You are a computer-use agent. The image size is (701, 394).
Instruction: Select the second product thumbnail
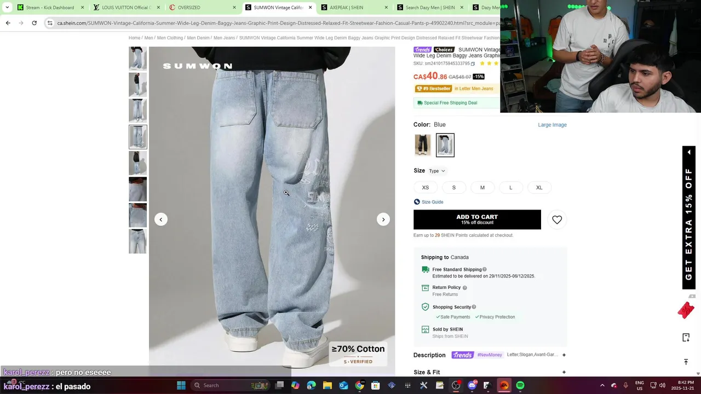pos(137,85)
